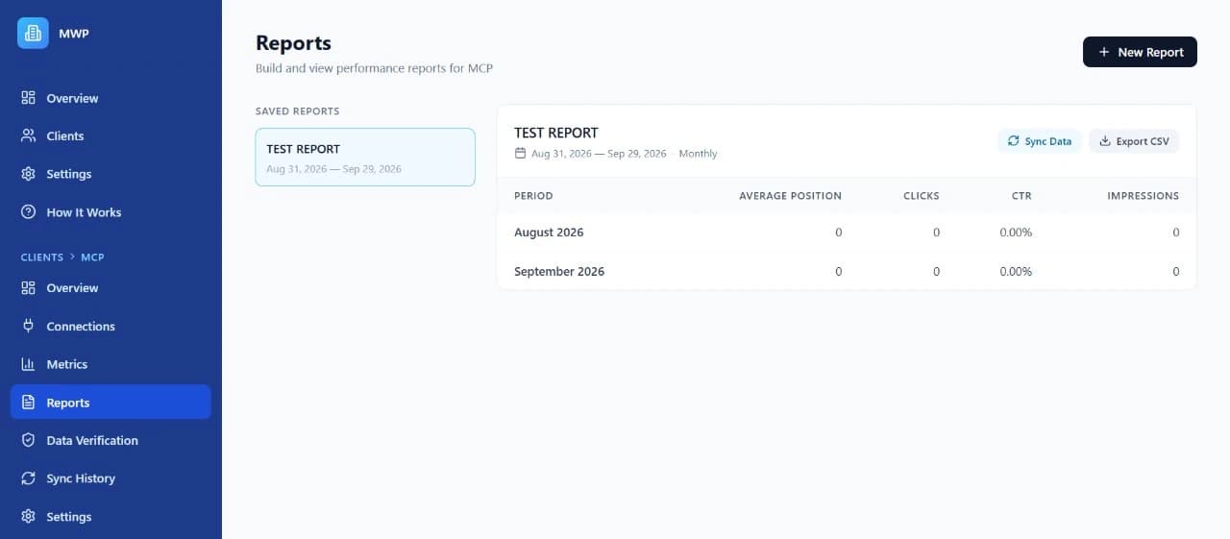1230x539 pixels.
Task: Click August 2026 CTR value 0.00%
Action: (x=1016, y=233)
